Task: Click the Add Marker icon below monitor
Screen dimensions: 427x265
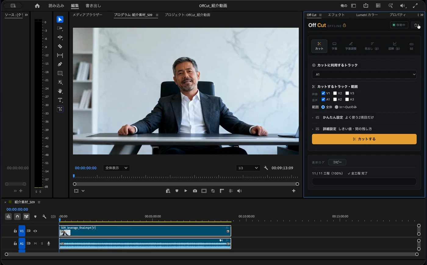Action: pyautogui.click(x=177, y=191)
